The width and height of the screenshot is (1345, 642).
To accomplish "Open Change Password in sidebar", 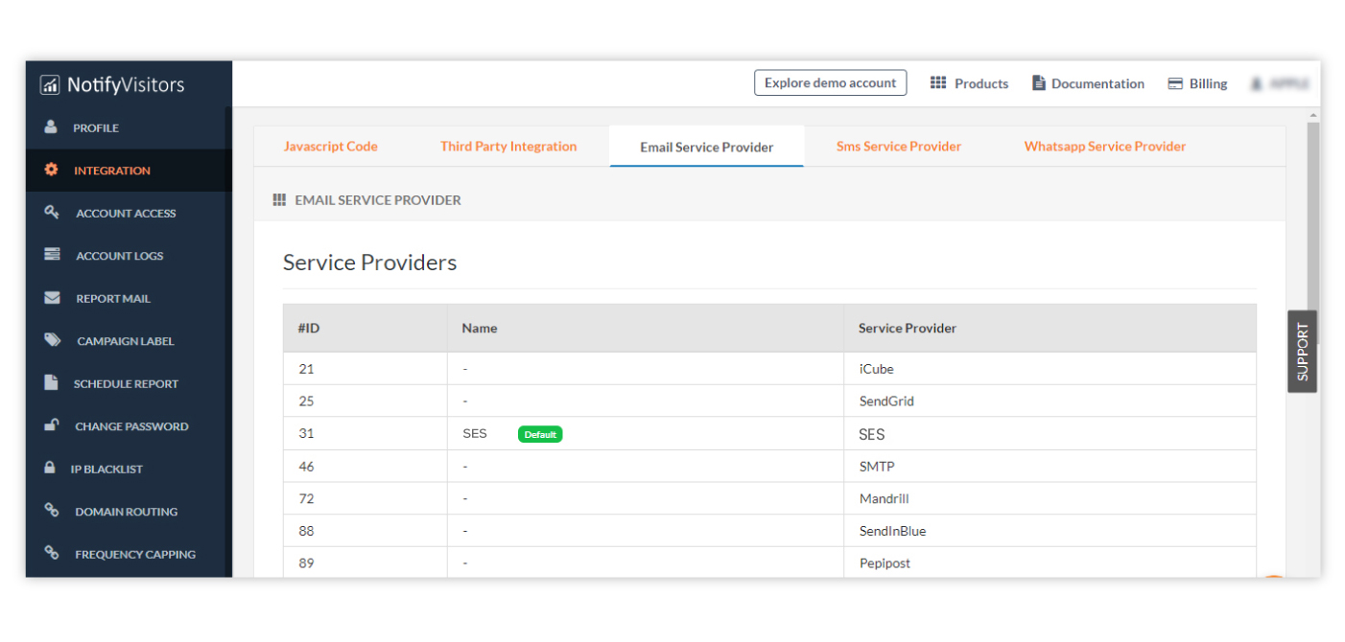I will (129, 426).
